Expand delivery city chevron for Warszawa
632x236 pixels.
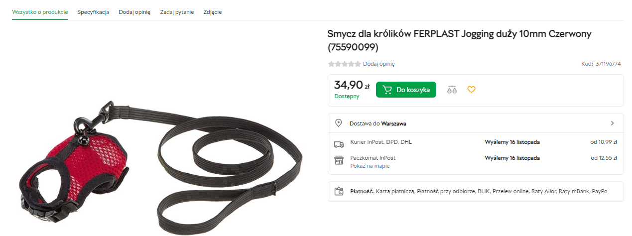(612, 123)
